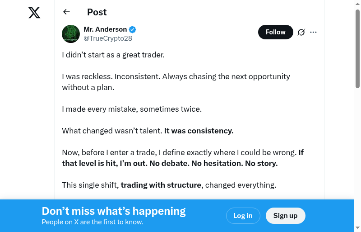The image size is (361, 232).
Task: Click the scrollbar down arrow
Action: coord(357,228)
